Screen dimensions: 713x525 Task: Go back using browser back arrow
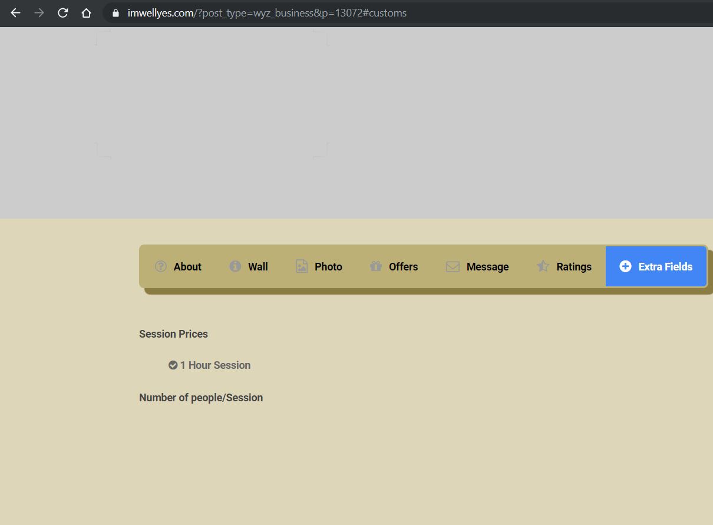15,13
